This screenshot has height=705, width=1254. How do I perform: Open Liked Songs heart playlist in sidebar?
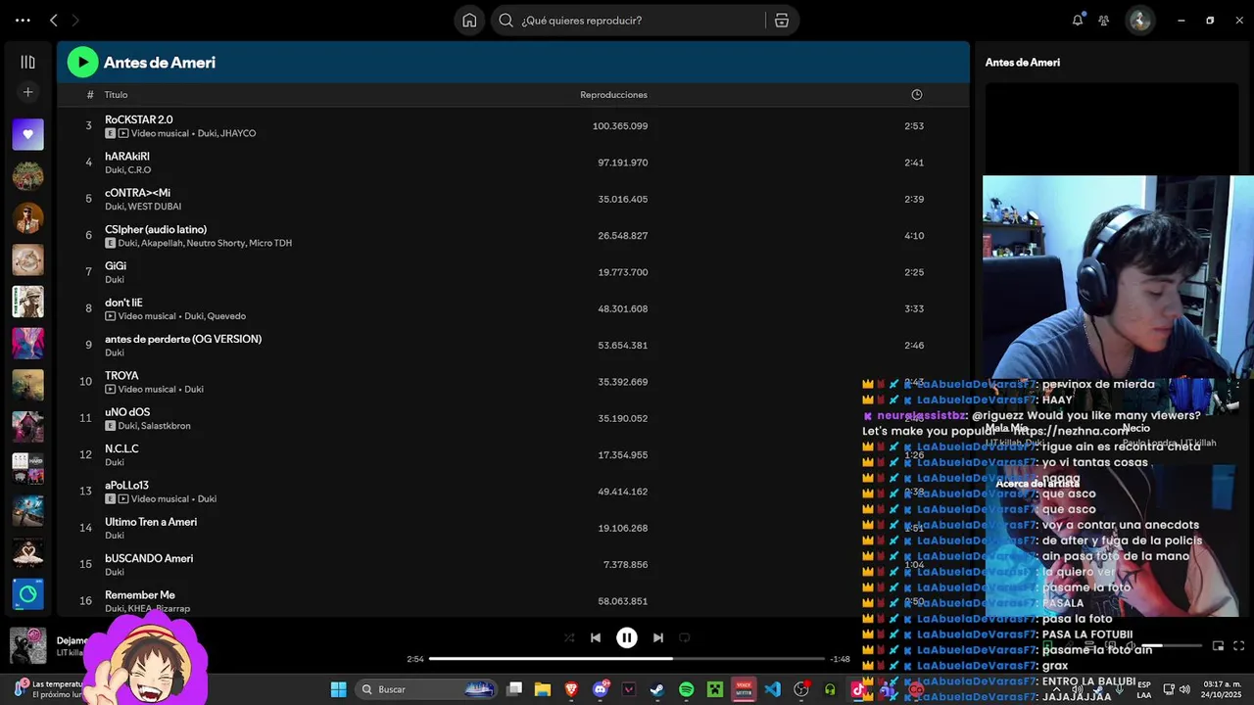click(x=27, y=134)
